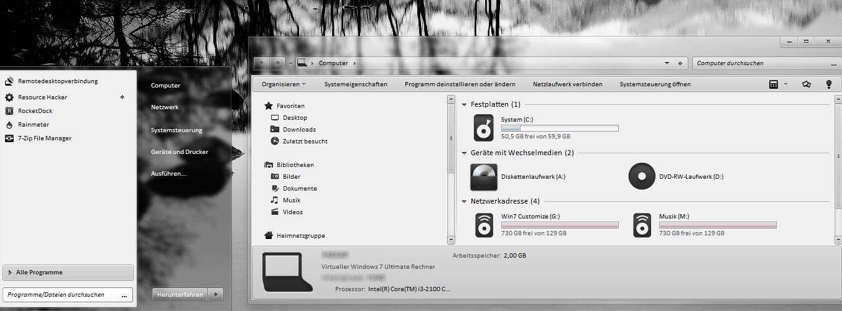Go back in Explorer navigation
The width and height of the screenshot is (842, 311).
(261, 63)
